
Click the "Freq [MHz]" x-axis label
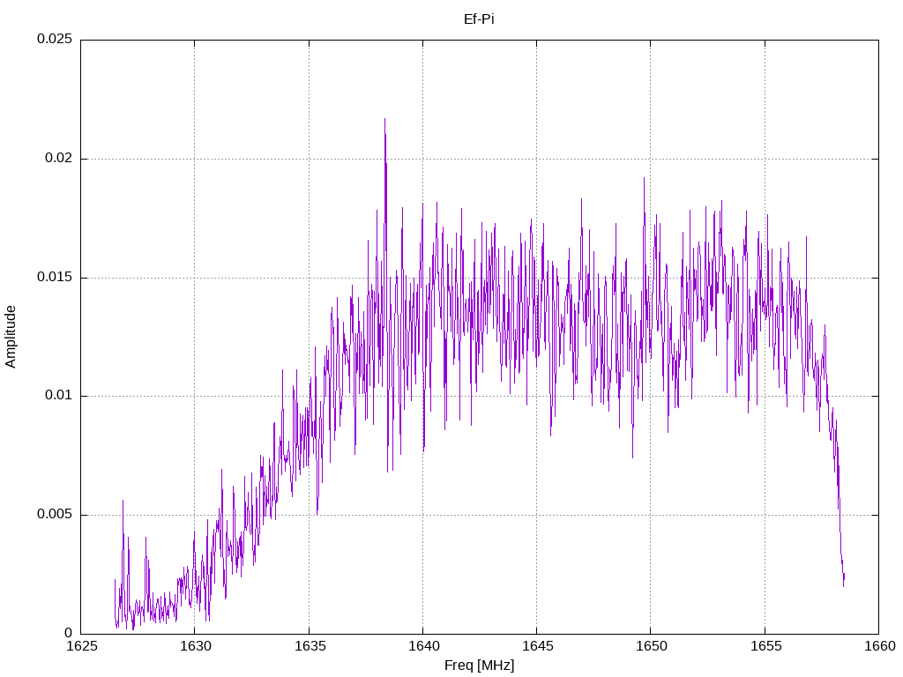(x=479, y=666)
